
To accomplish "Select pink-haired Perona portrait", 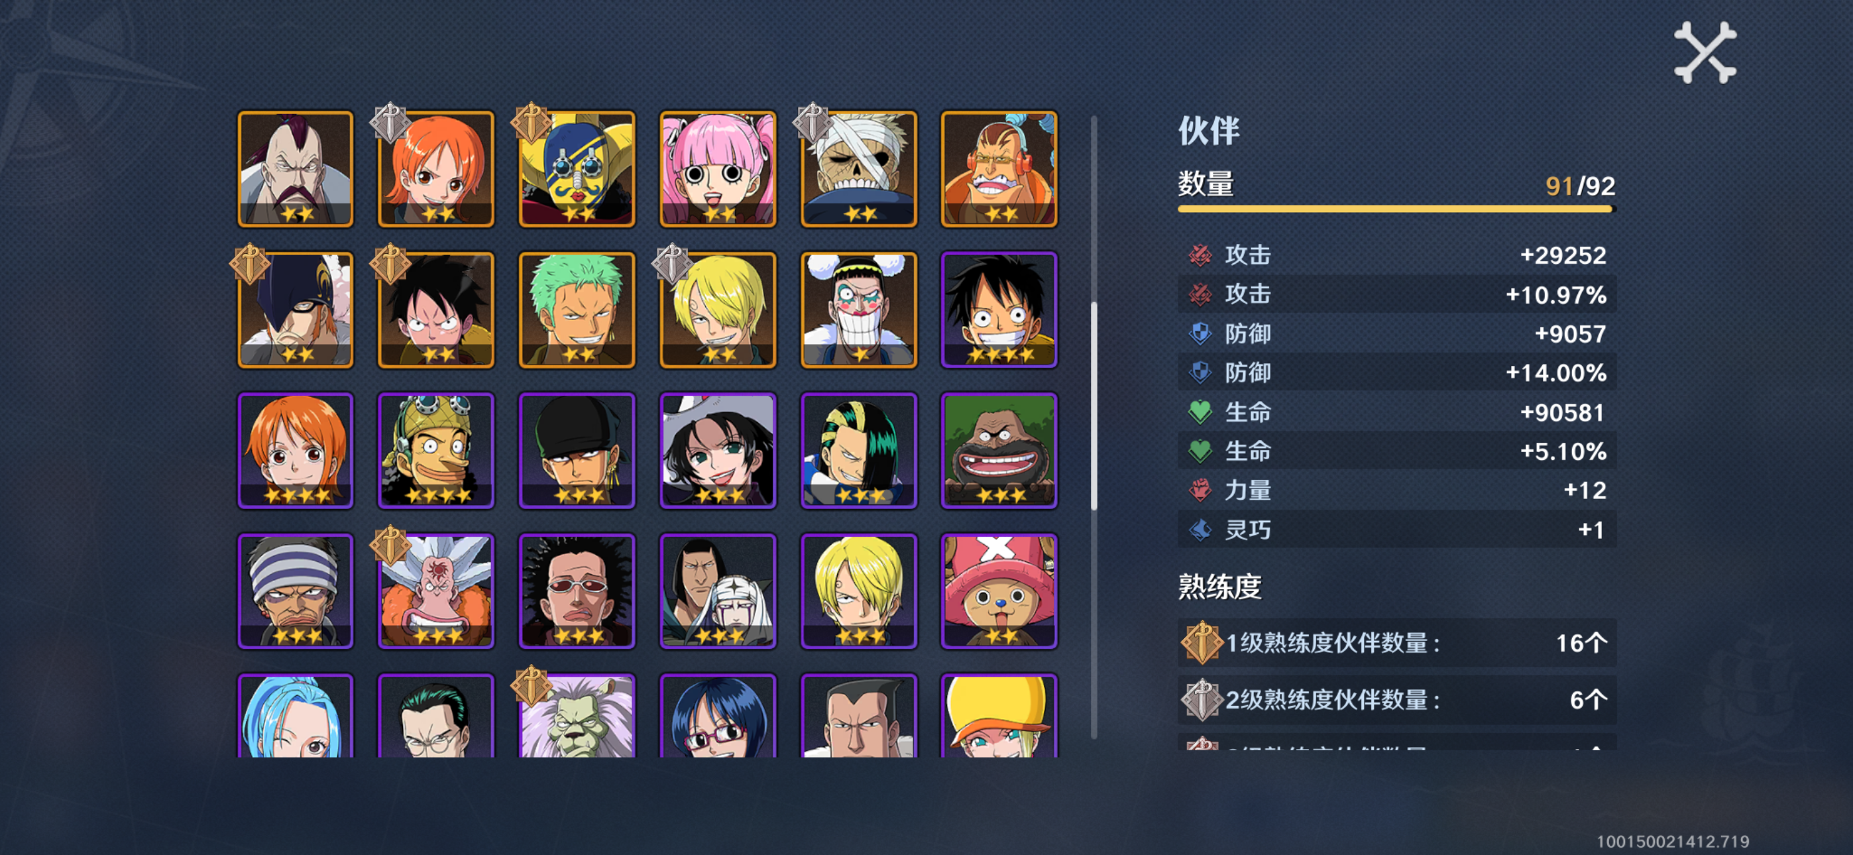I will pos(718,169).
